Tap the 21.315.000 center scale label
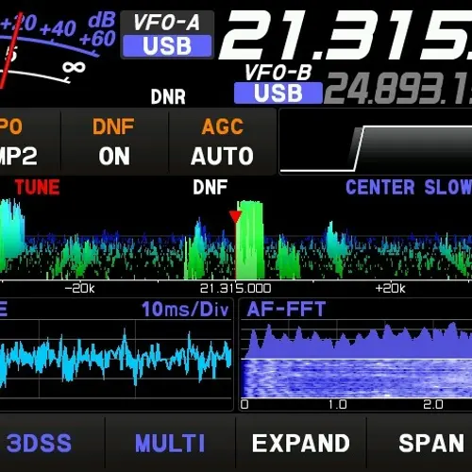Image resolution: width=472 pixels, height=472 pixels. point(235,288)
